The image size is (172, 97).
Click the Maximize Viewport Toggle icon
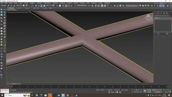pyautogui.click(x=170, y=92)
